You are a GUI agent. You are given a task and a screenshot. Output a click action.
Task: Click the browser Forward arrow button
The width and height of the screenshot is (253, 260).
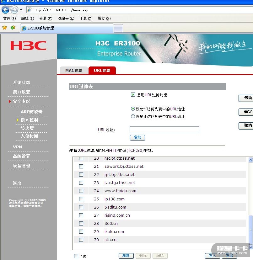[14, 10]
